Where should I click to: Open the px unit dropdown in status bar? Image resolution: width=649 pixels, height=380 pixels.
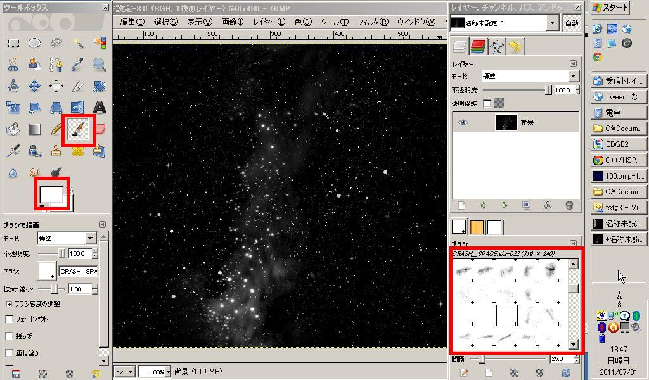pos(124,372)
